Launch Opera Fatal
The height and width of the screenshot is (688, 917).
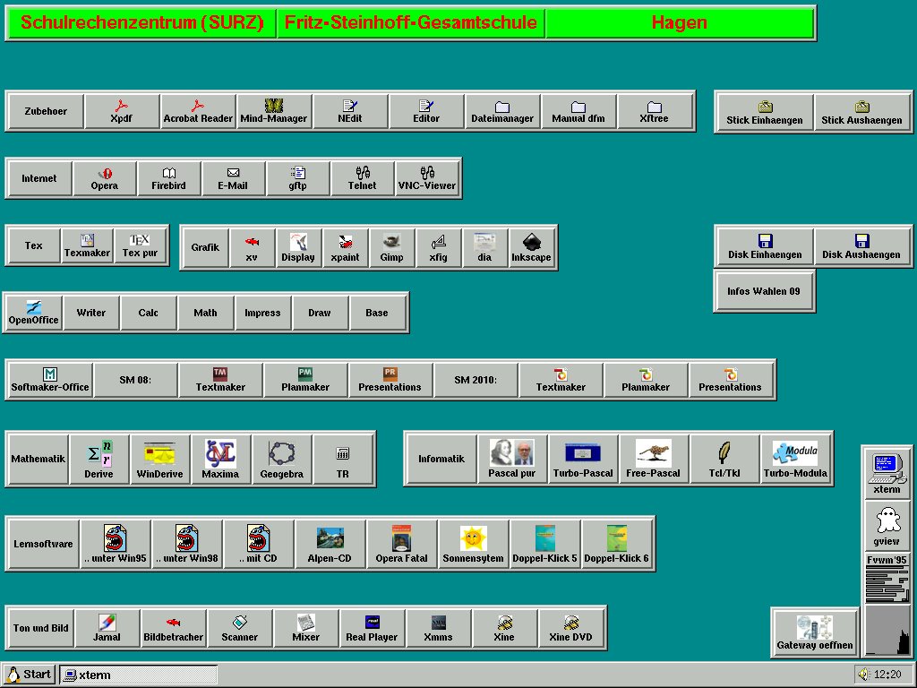pyautogui.click(x=401, y=544)
